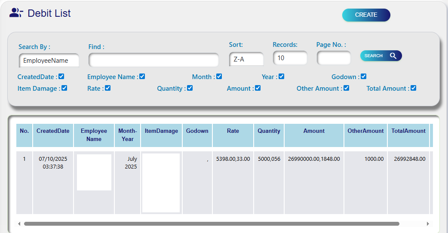This screenshot has height=233, width=448.
Task: Click the Find text input
Action: pyautogui.click(x=153, y=60)
